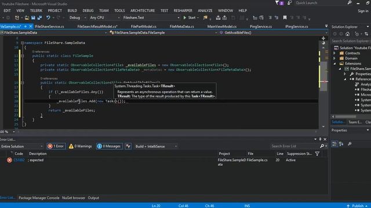Image resolution: width=371 pixels, height=208 pixels.
Task: Pin the Error List panel
Action: tap(320, 139)
